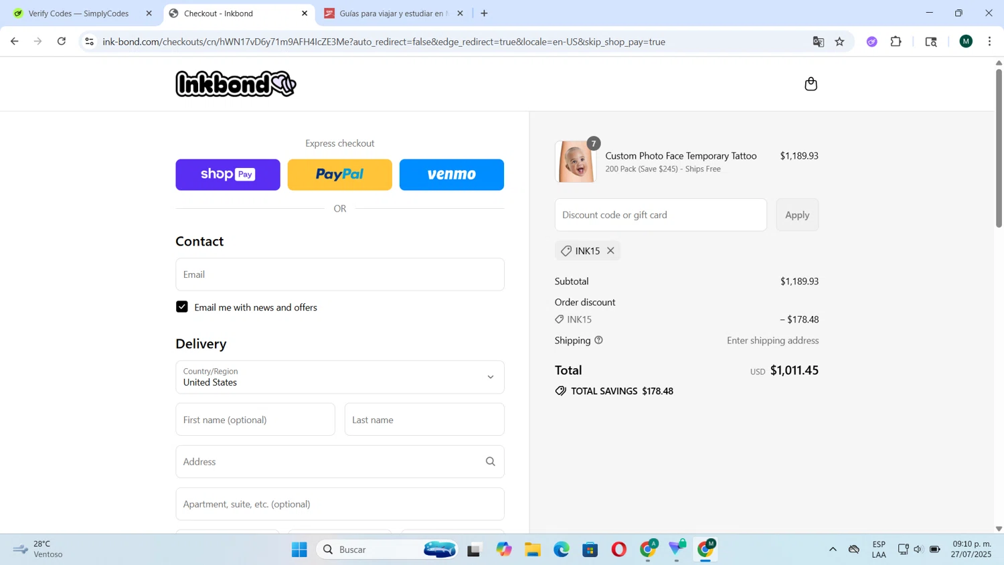Pay with PayPal express checkout

(340, 175)
